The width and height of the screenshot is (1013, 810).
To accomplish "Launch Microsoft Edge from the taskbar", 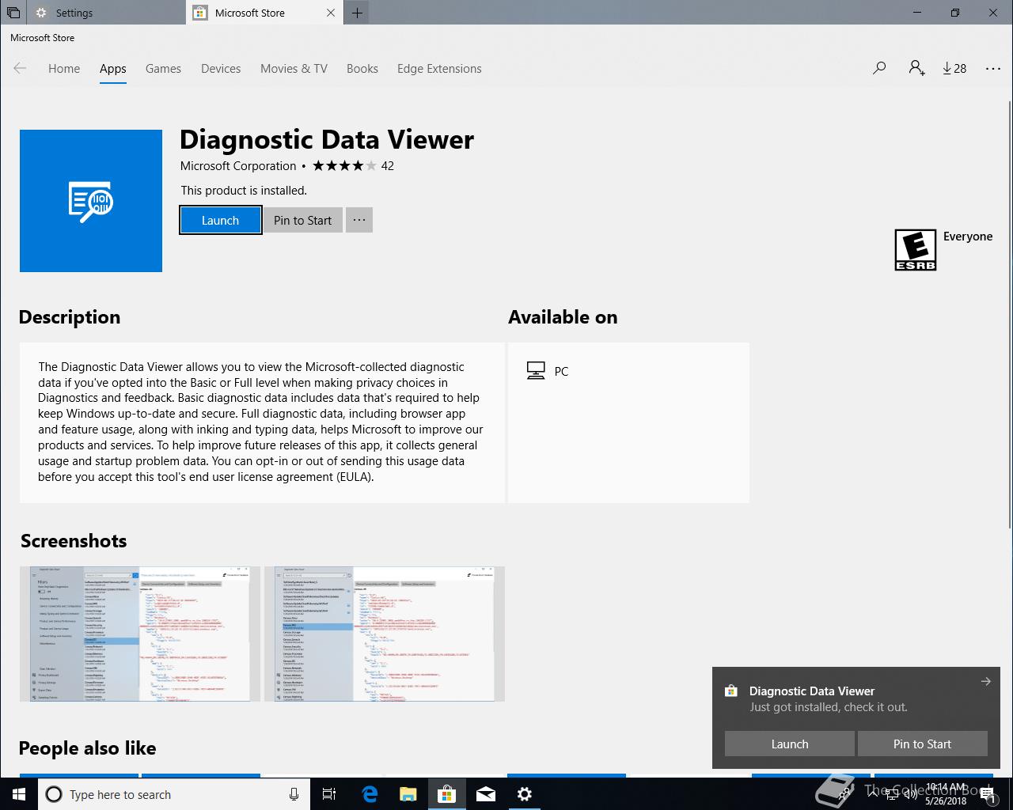I will 370,794.
